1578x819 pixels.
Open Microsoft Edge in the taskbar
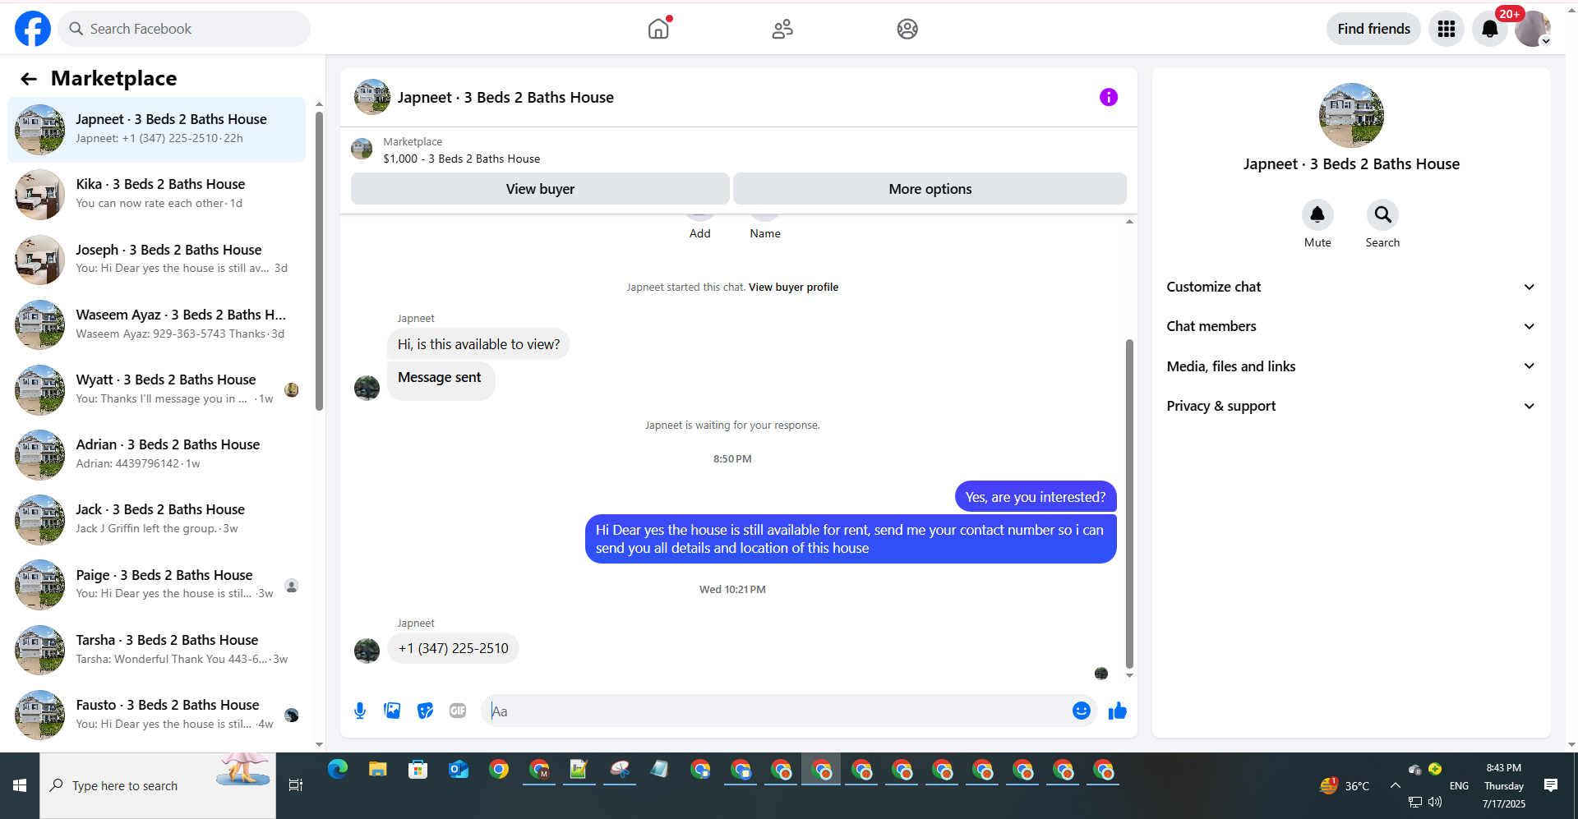tap(338, 770)
